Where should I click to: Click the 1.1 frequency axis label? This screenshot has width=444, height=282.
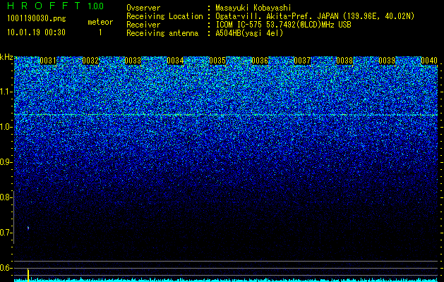click(6, 92)
